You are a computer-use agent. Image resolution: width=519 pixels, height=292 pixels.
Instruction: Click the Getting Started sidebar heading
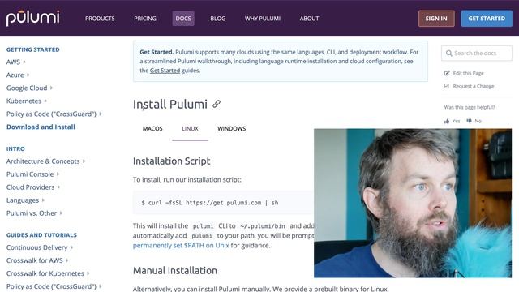(x=33, y=49)
